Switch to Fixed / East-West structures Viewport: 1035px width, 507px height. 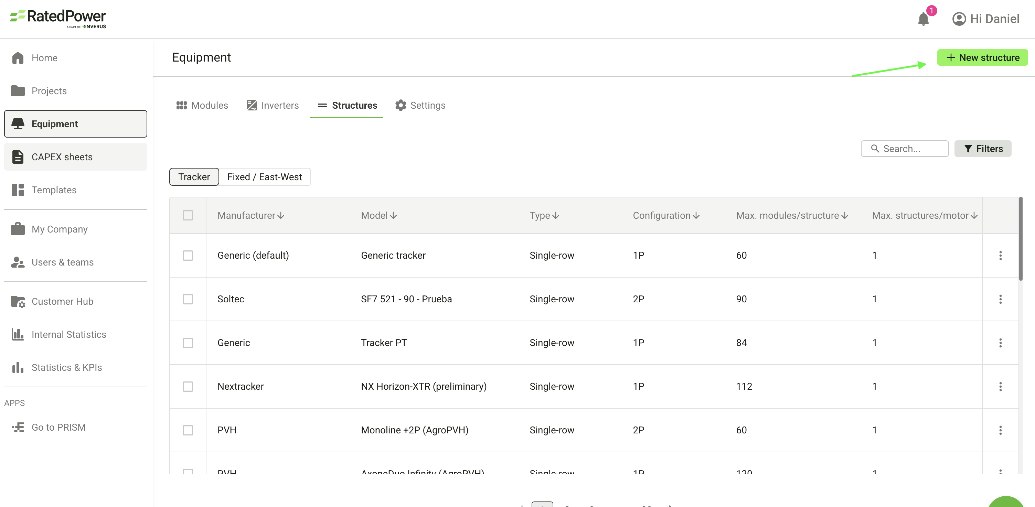click(x=265, y=177)
